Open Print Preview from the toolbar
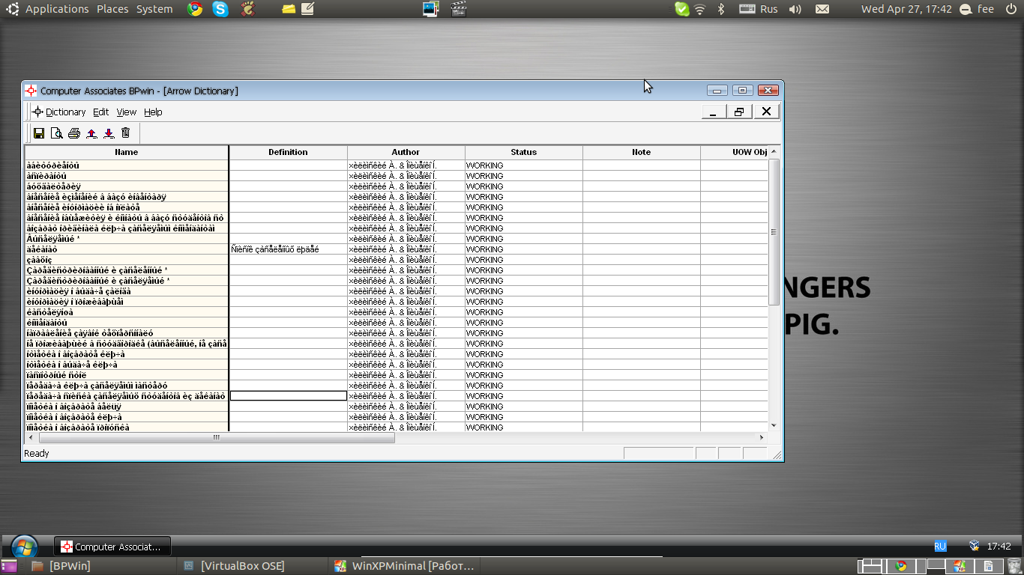Screen dimensions: 1024x575 56,133
